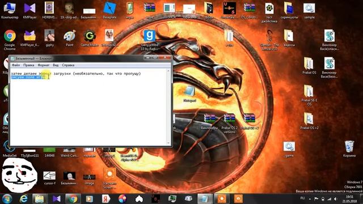
Task: Select the Корзина recycle bin icon
Action: 349,148
